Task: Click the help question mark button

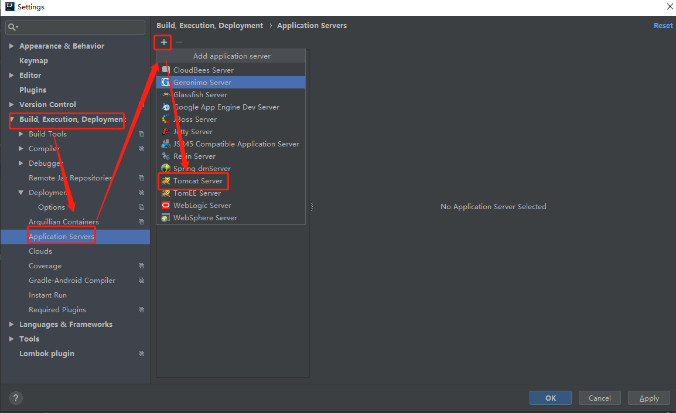Action: click(x=16, y=398)
